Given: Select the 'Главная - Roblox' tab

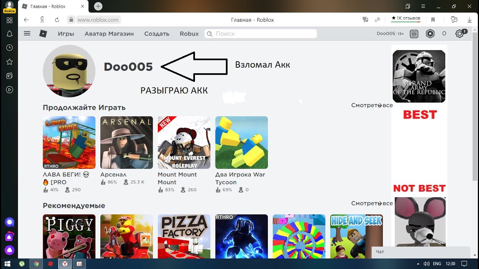Looking at the screenshot, I should (x=54, y=6).
